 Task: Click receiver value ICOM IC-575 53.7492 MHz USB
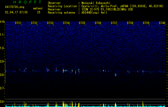pyautogui.click(x=107, y=9)
